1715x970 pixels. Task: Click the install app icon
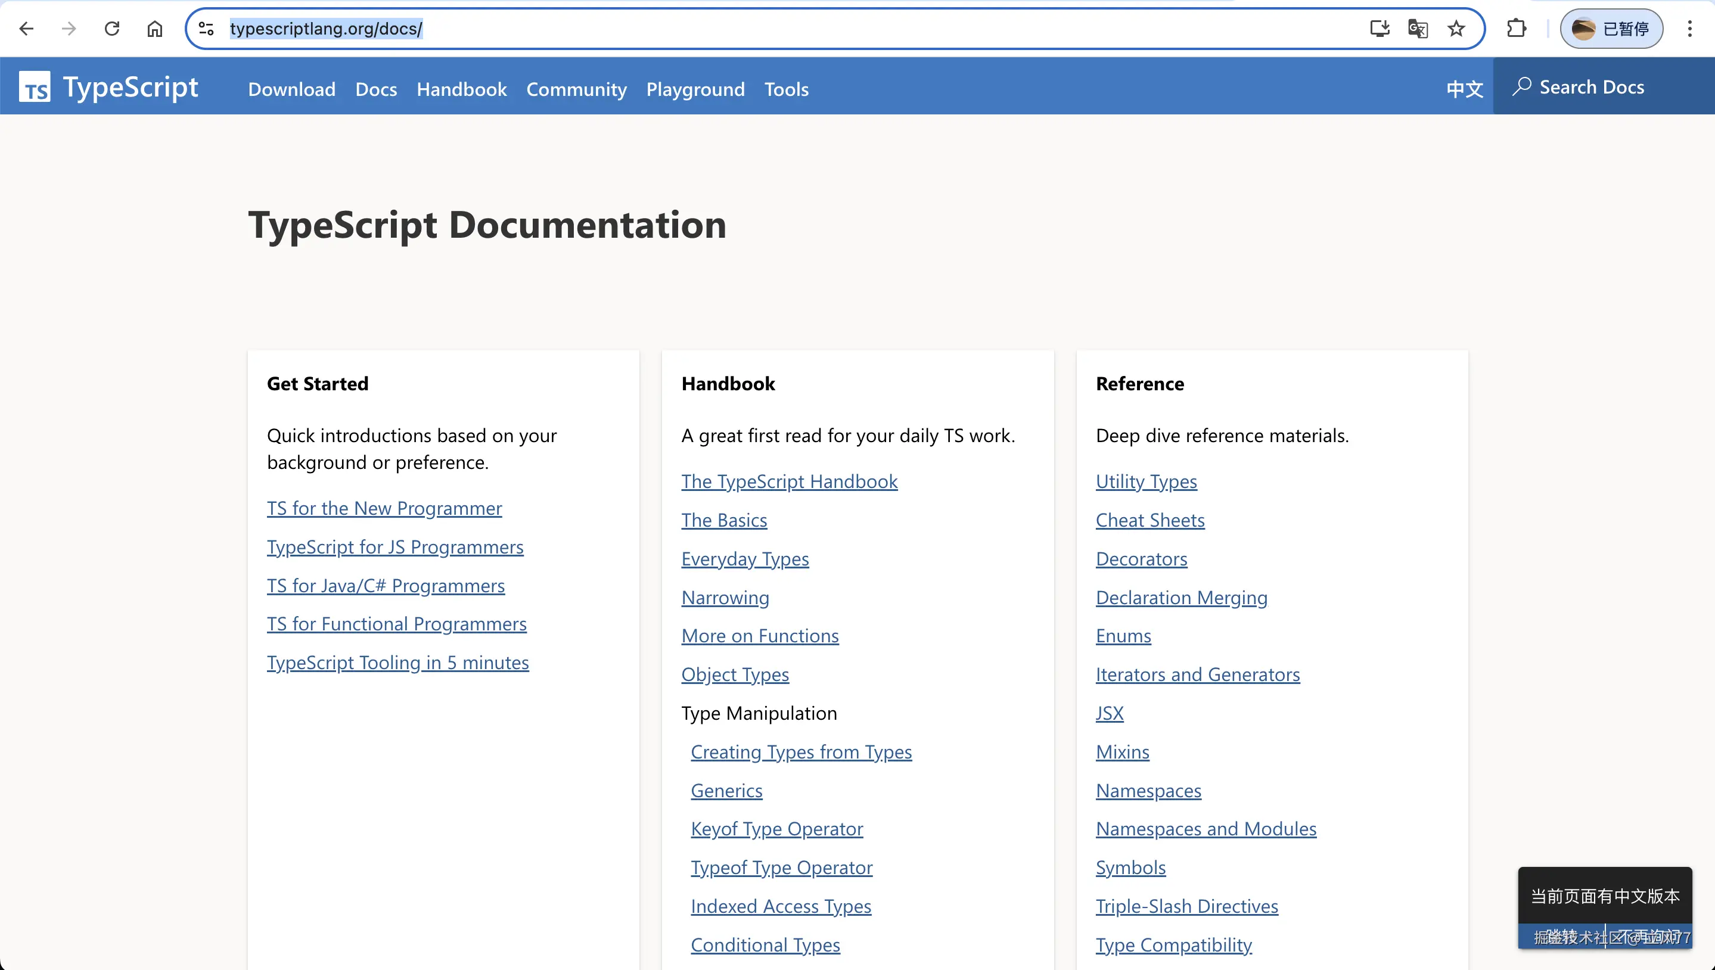1379,29
